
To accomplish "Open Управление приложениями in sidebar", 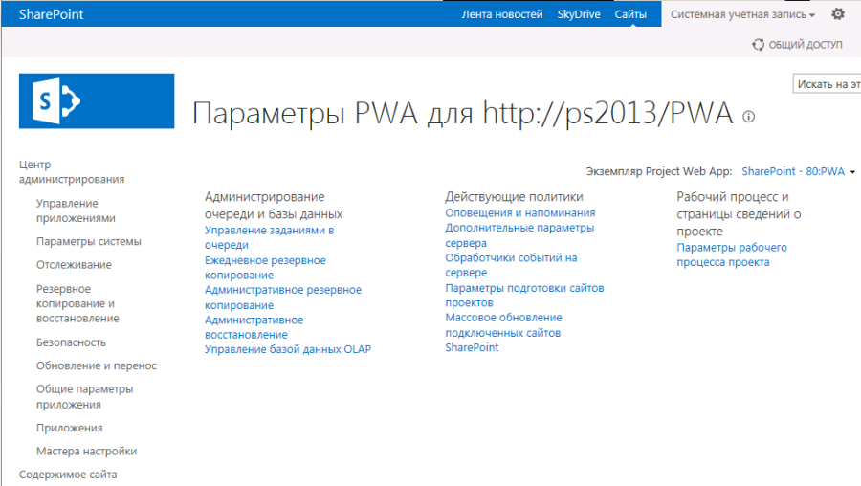I will pos(76,210).
